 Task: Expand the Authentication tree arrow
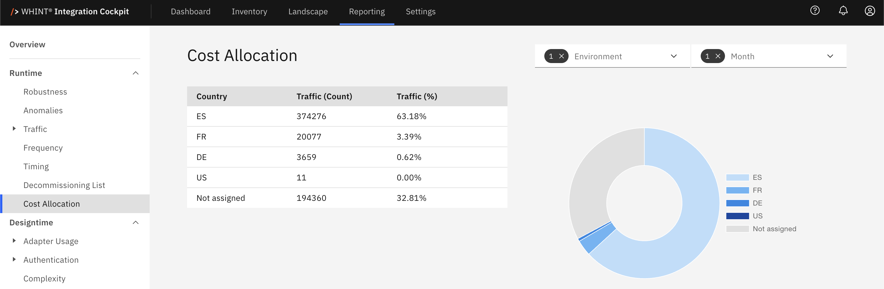coord(14,260)
